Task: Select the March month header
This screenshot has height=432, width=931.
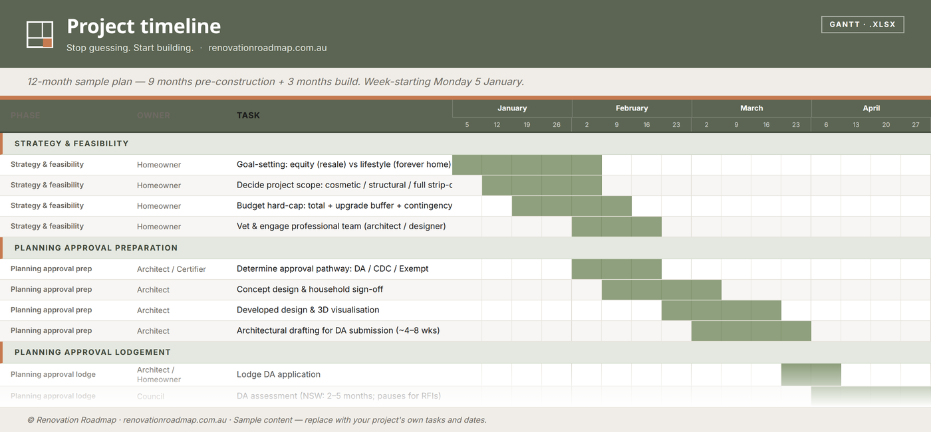Action: click(751, 108)
